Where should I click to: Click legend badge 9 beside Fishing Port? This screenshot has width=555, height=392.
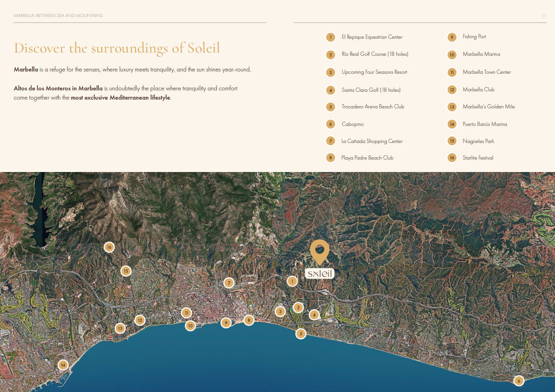(452, 37)
